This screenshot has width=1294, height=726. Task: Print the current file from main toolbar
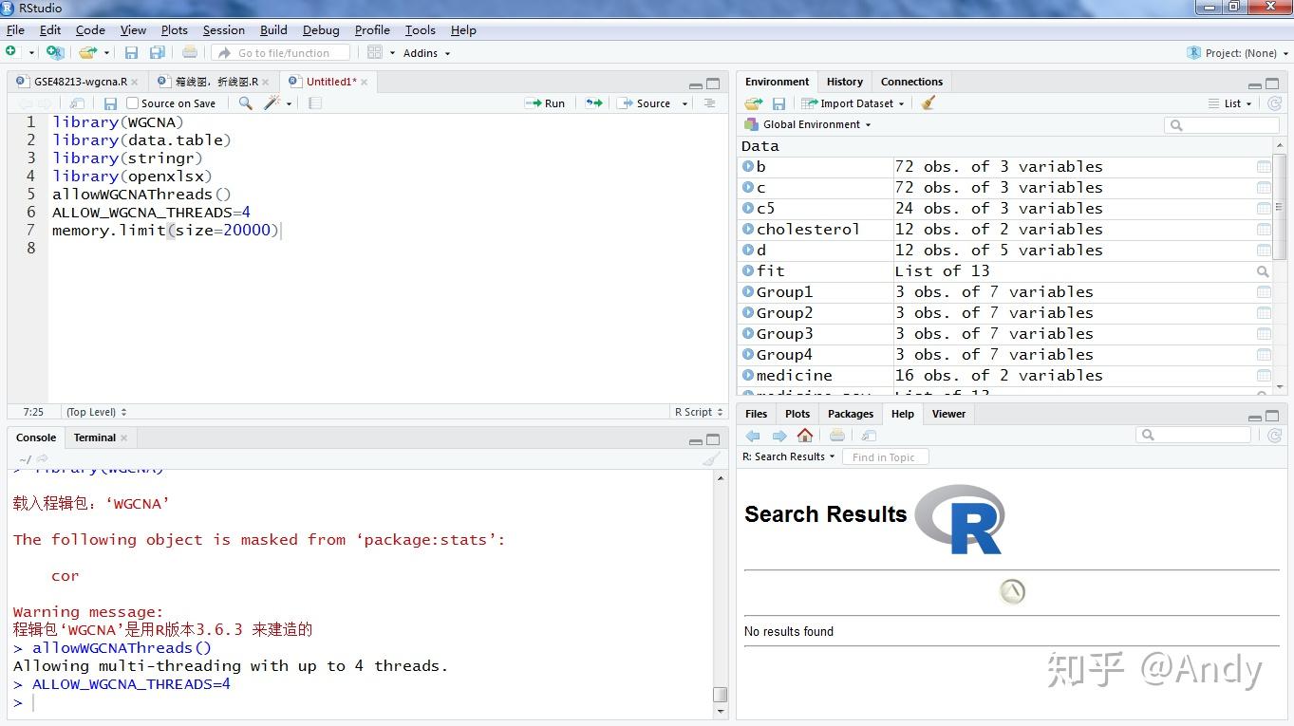click(x=190, y=53)
